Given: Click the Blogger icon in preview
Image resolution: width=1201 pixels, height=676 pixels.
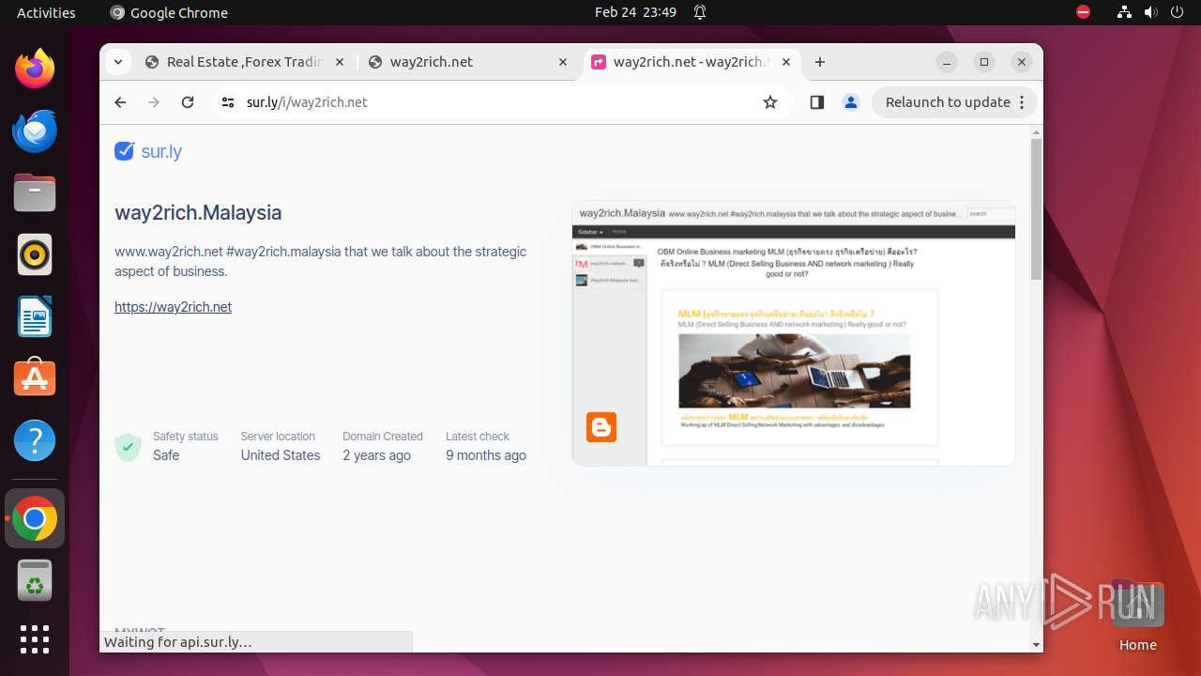Looking at the screenshot, I should coord(601,427).
